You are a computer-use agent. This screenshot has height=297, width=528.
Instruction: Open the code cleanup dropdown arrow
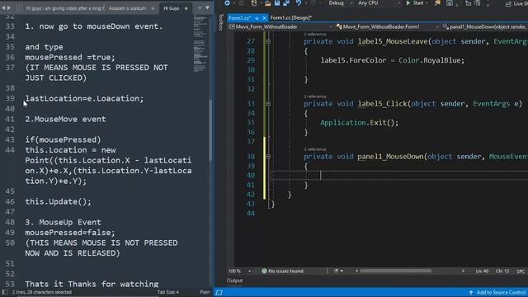click(342, 271)
